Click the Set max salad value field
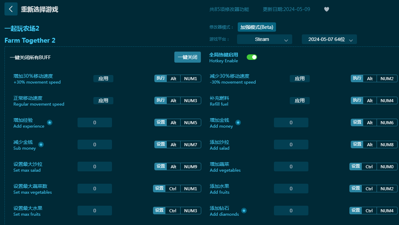The height and width of the screenshot is (225, 399). (95, 167)
